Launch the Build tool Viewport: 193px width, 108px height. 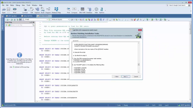click(x=43, y=10)
